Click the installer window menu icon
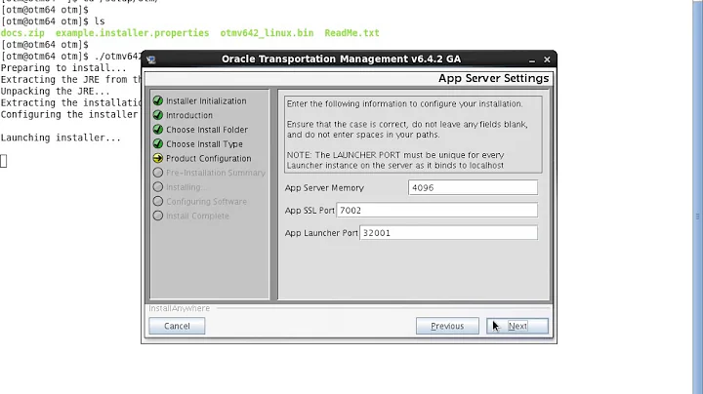Image resolution: width=703 pixels, height=394 pixels. pos(150,59)
